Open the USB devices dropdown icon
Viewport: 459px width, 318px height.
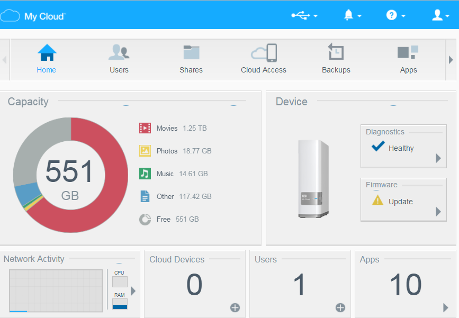pos(304,15)
